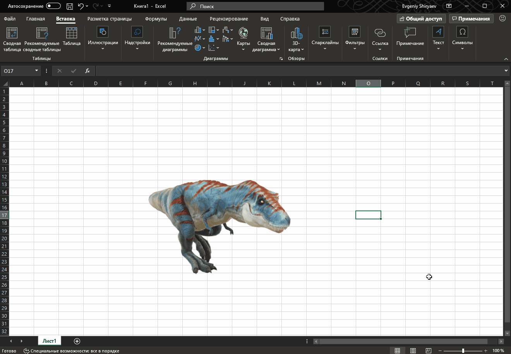Click the 100 % zoom level
Screen dimensions: 511x354
pos(498,351)
